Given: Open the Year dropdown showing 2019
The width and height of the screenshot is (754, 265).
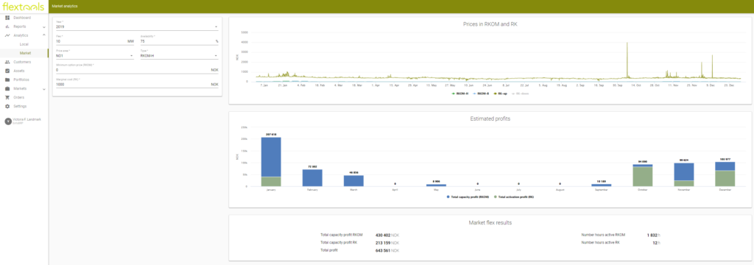Looking at the screenshot, I should pyautogui.click(x=137, y=26).
